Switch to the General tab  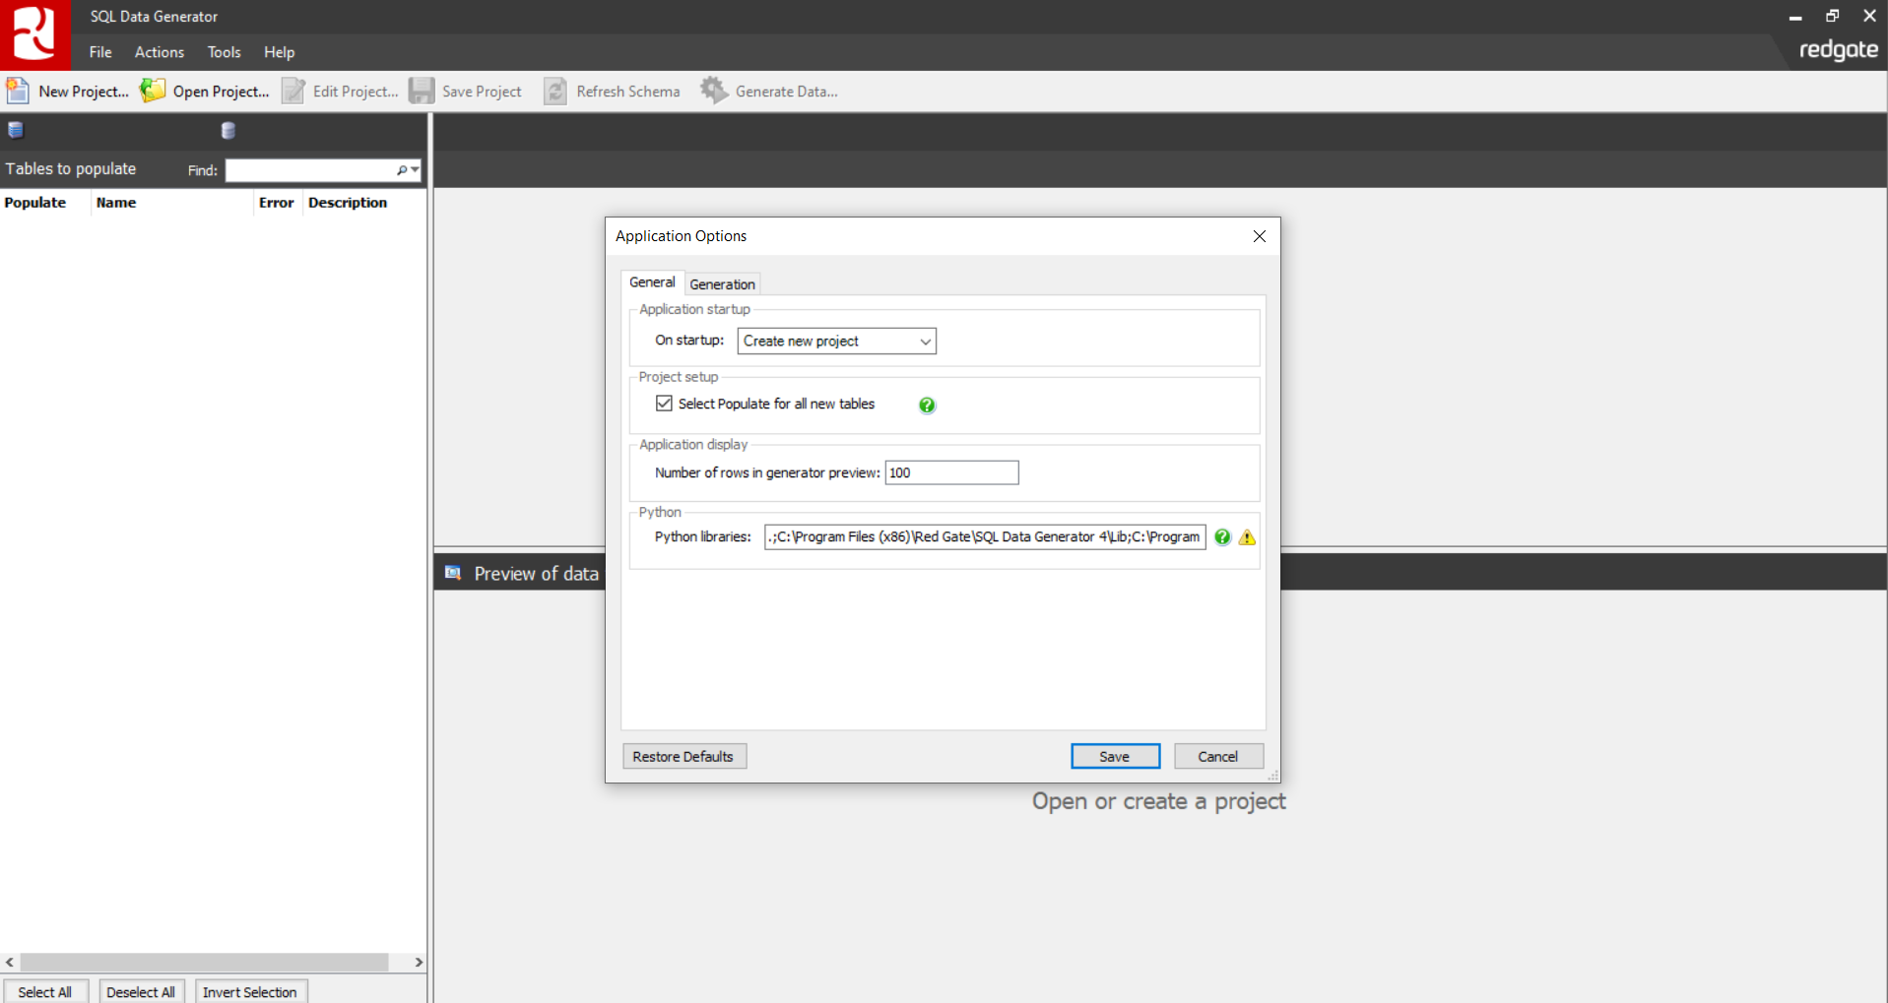pyautogui.click(x=652, y=282)
